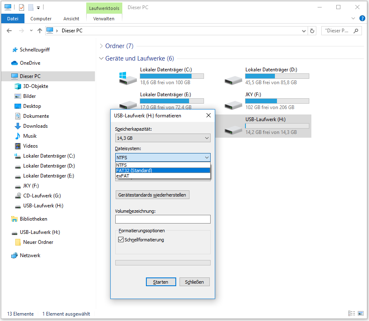Image resolution: width=369 pixels, height=321 pixels.
Task: Select Lokaler Datenträger (C:) in the sidebar
Action: [49, 156]
